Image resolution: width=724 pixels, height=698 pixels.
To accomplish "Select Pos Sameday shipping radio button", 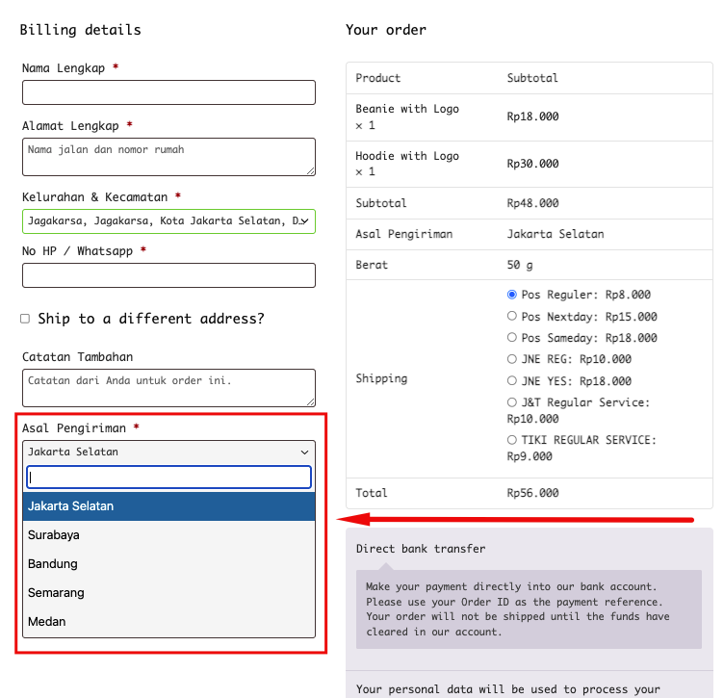I will click(512, 338).
